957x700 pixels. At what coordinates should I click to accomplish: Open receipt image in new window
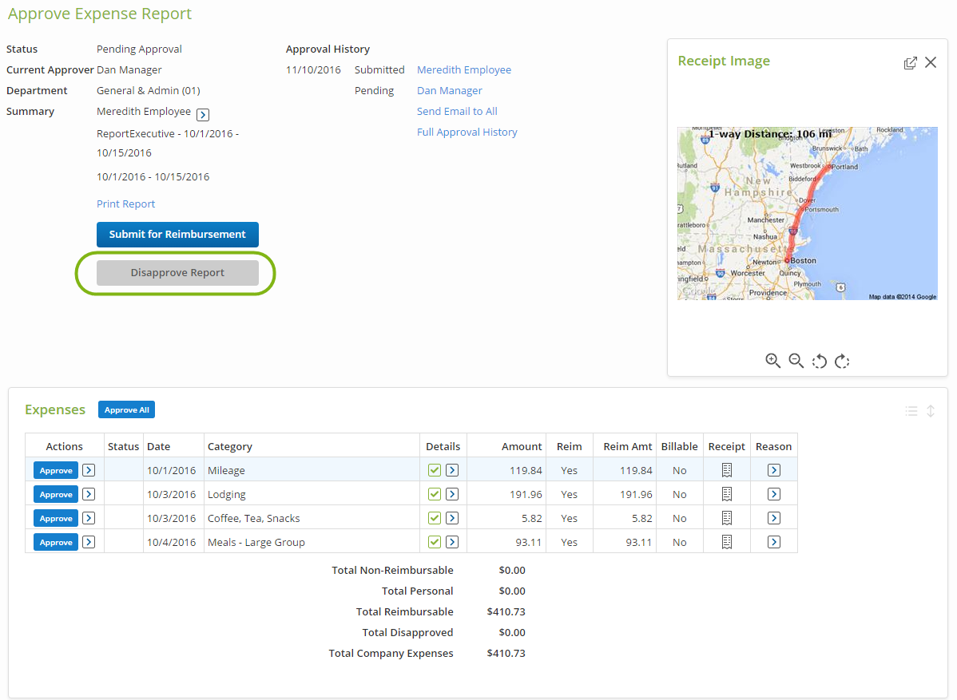pos(910,63)
